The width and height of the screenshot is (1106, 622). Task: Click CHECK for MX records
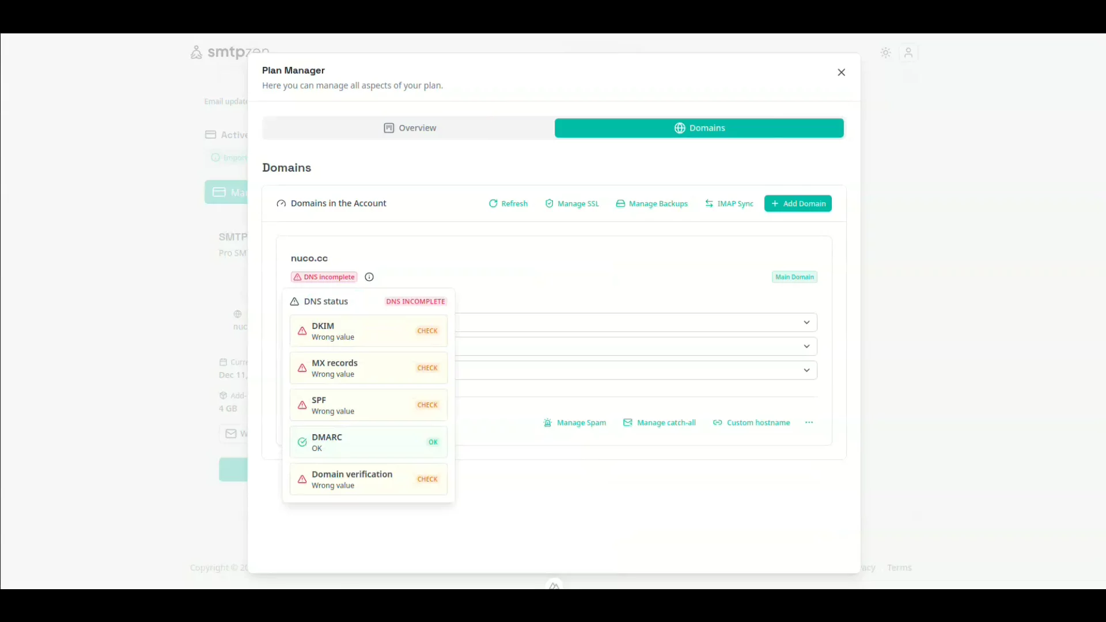coord(427,368)
